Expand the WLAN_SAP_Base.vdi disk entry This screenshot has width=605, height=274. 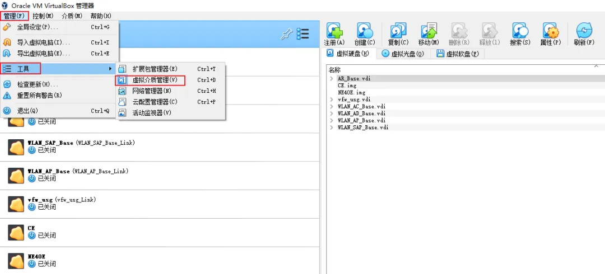[332, 127]
